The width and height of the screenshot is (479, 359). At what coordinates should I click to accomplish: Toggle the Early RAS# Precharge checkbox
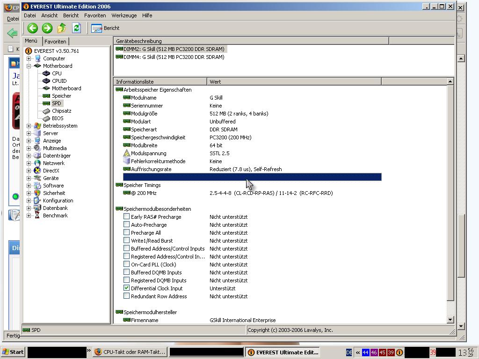pyautogui.click(x=126, y=216)
